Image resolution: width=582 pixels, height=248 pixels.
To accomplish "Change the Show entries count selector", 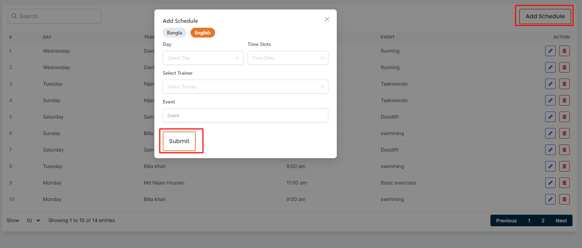I will (x=33, y=221).
